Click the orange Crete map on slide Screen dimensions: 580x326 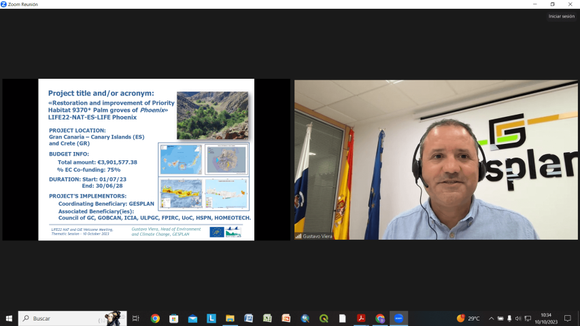(180, 194)
